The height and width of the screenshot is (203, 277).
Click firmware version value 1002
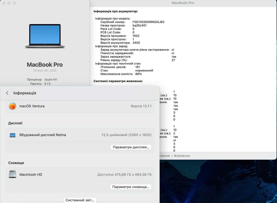point(136,36)
